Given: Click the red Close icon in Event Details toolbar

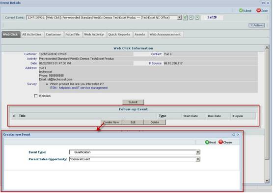Looking at the screenshot, I should click(x=259, y=10).
